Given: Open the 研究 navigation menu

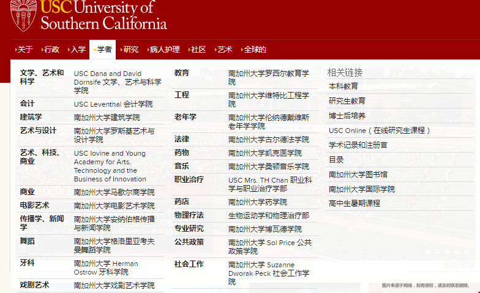Looking at the screenshot, I should (130, 49).
